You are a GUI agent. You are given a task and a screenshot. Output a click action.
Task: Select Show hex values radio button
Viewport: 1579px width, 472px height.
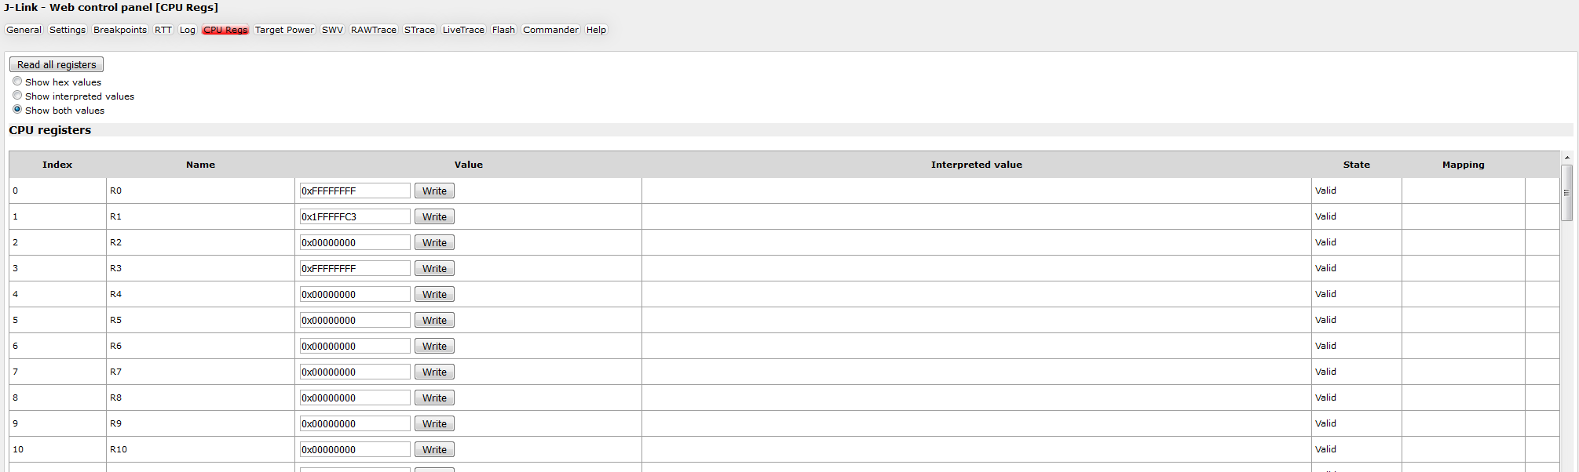coord(17,82)
